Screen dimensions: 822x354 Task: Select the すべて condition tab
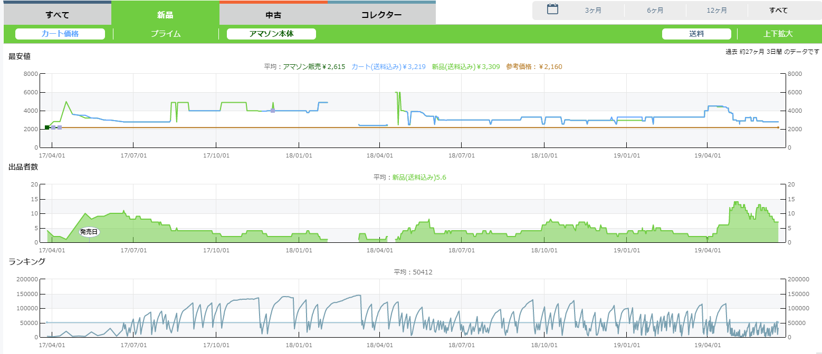click(57, 14)
